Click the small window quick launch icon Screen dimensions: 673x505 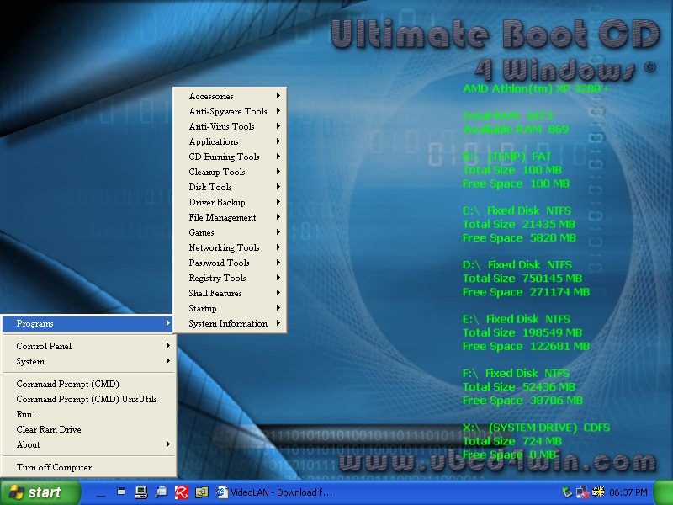tap(121, 492)
